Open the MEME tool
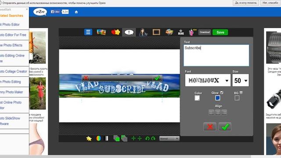 click(x=181, y=32)
